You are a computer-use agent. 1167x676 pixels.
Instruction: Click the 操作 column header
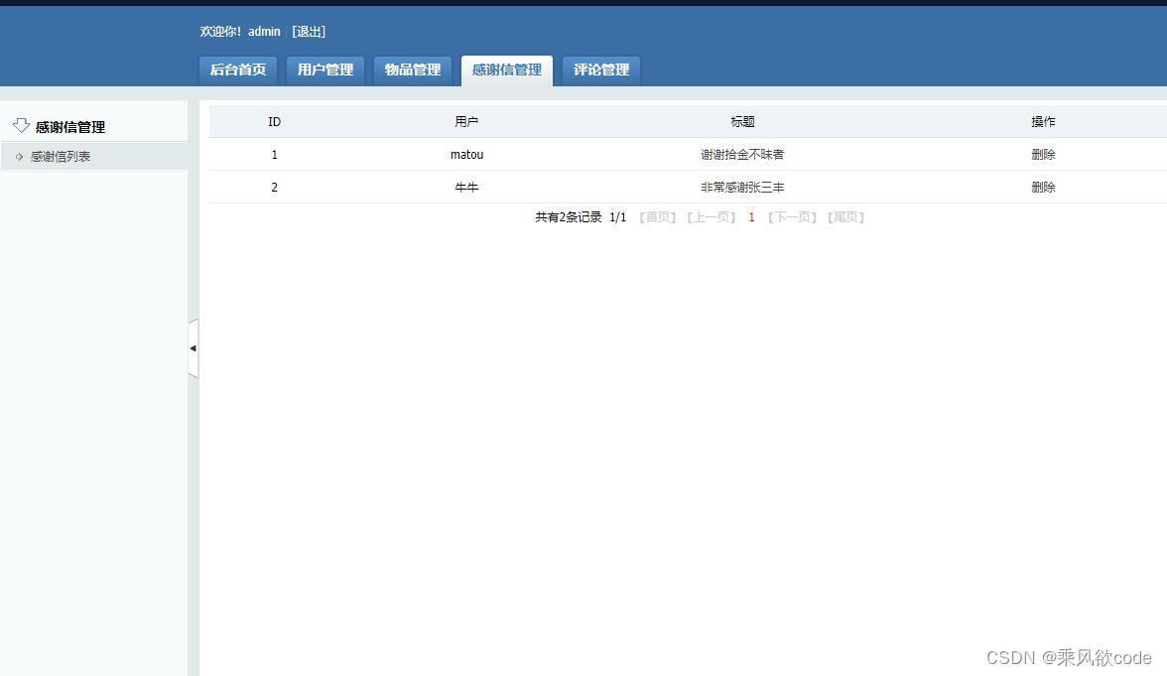pos(1043,121)
